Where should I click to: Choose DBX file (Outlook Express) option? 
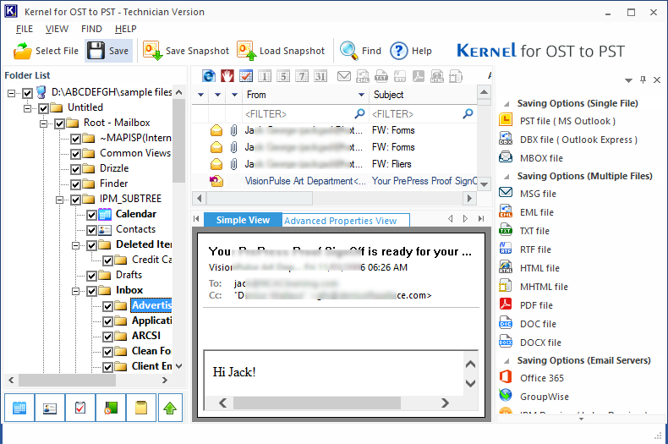pyautogui.click(x=568, y=140)
